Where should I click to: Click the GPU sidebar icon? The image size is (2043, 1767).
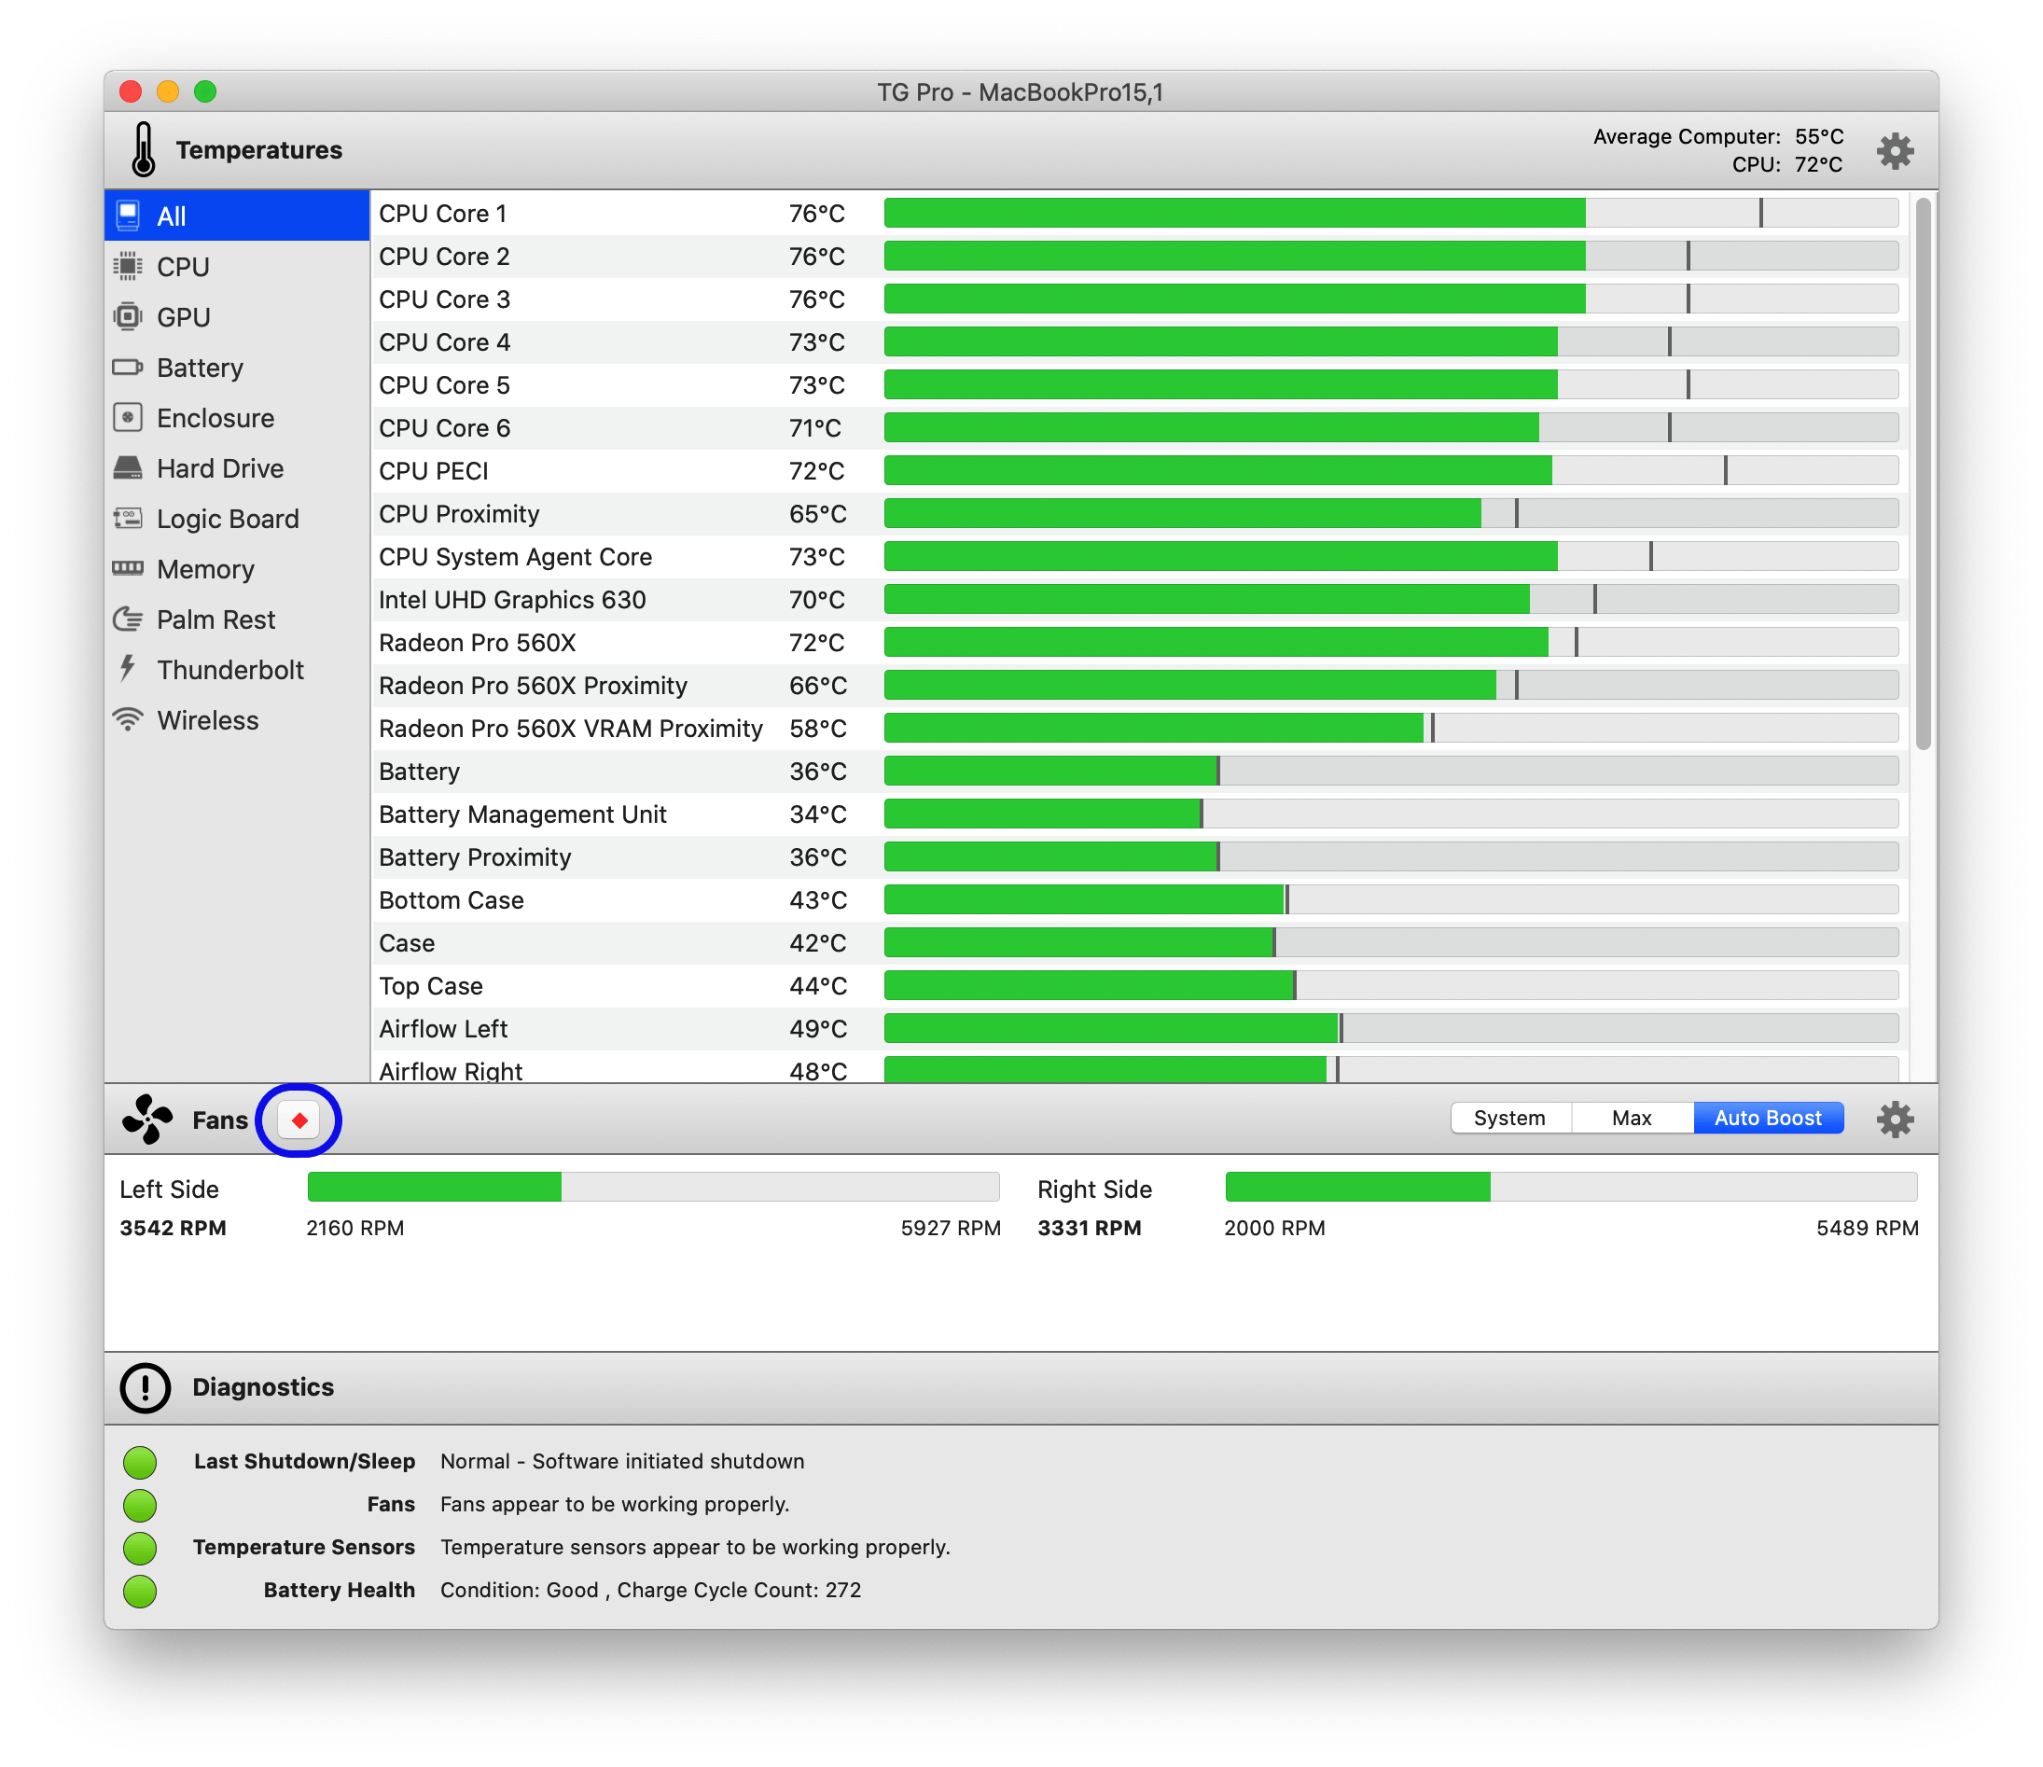[129, 316]
